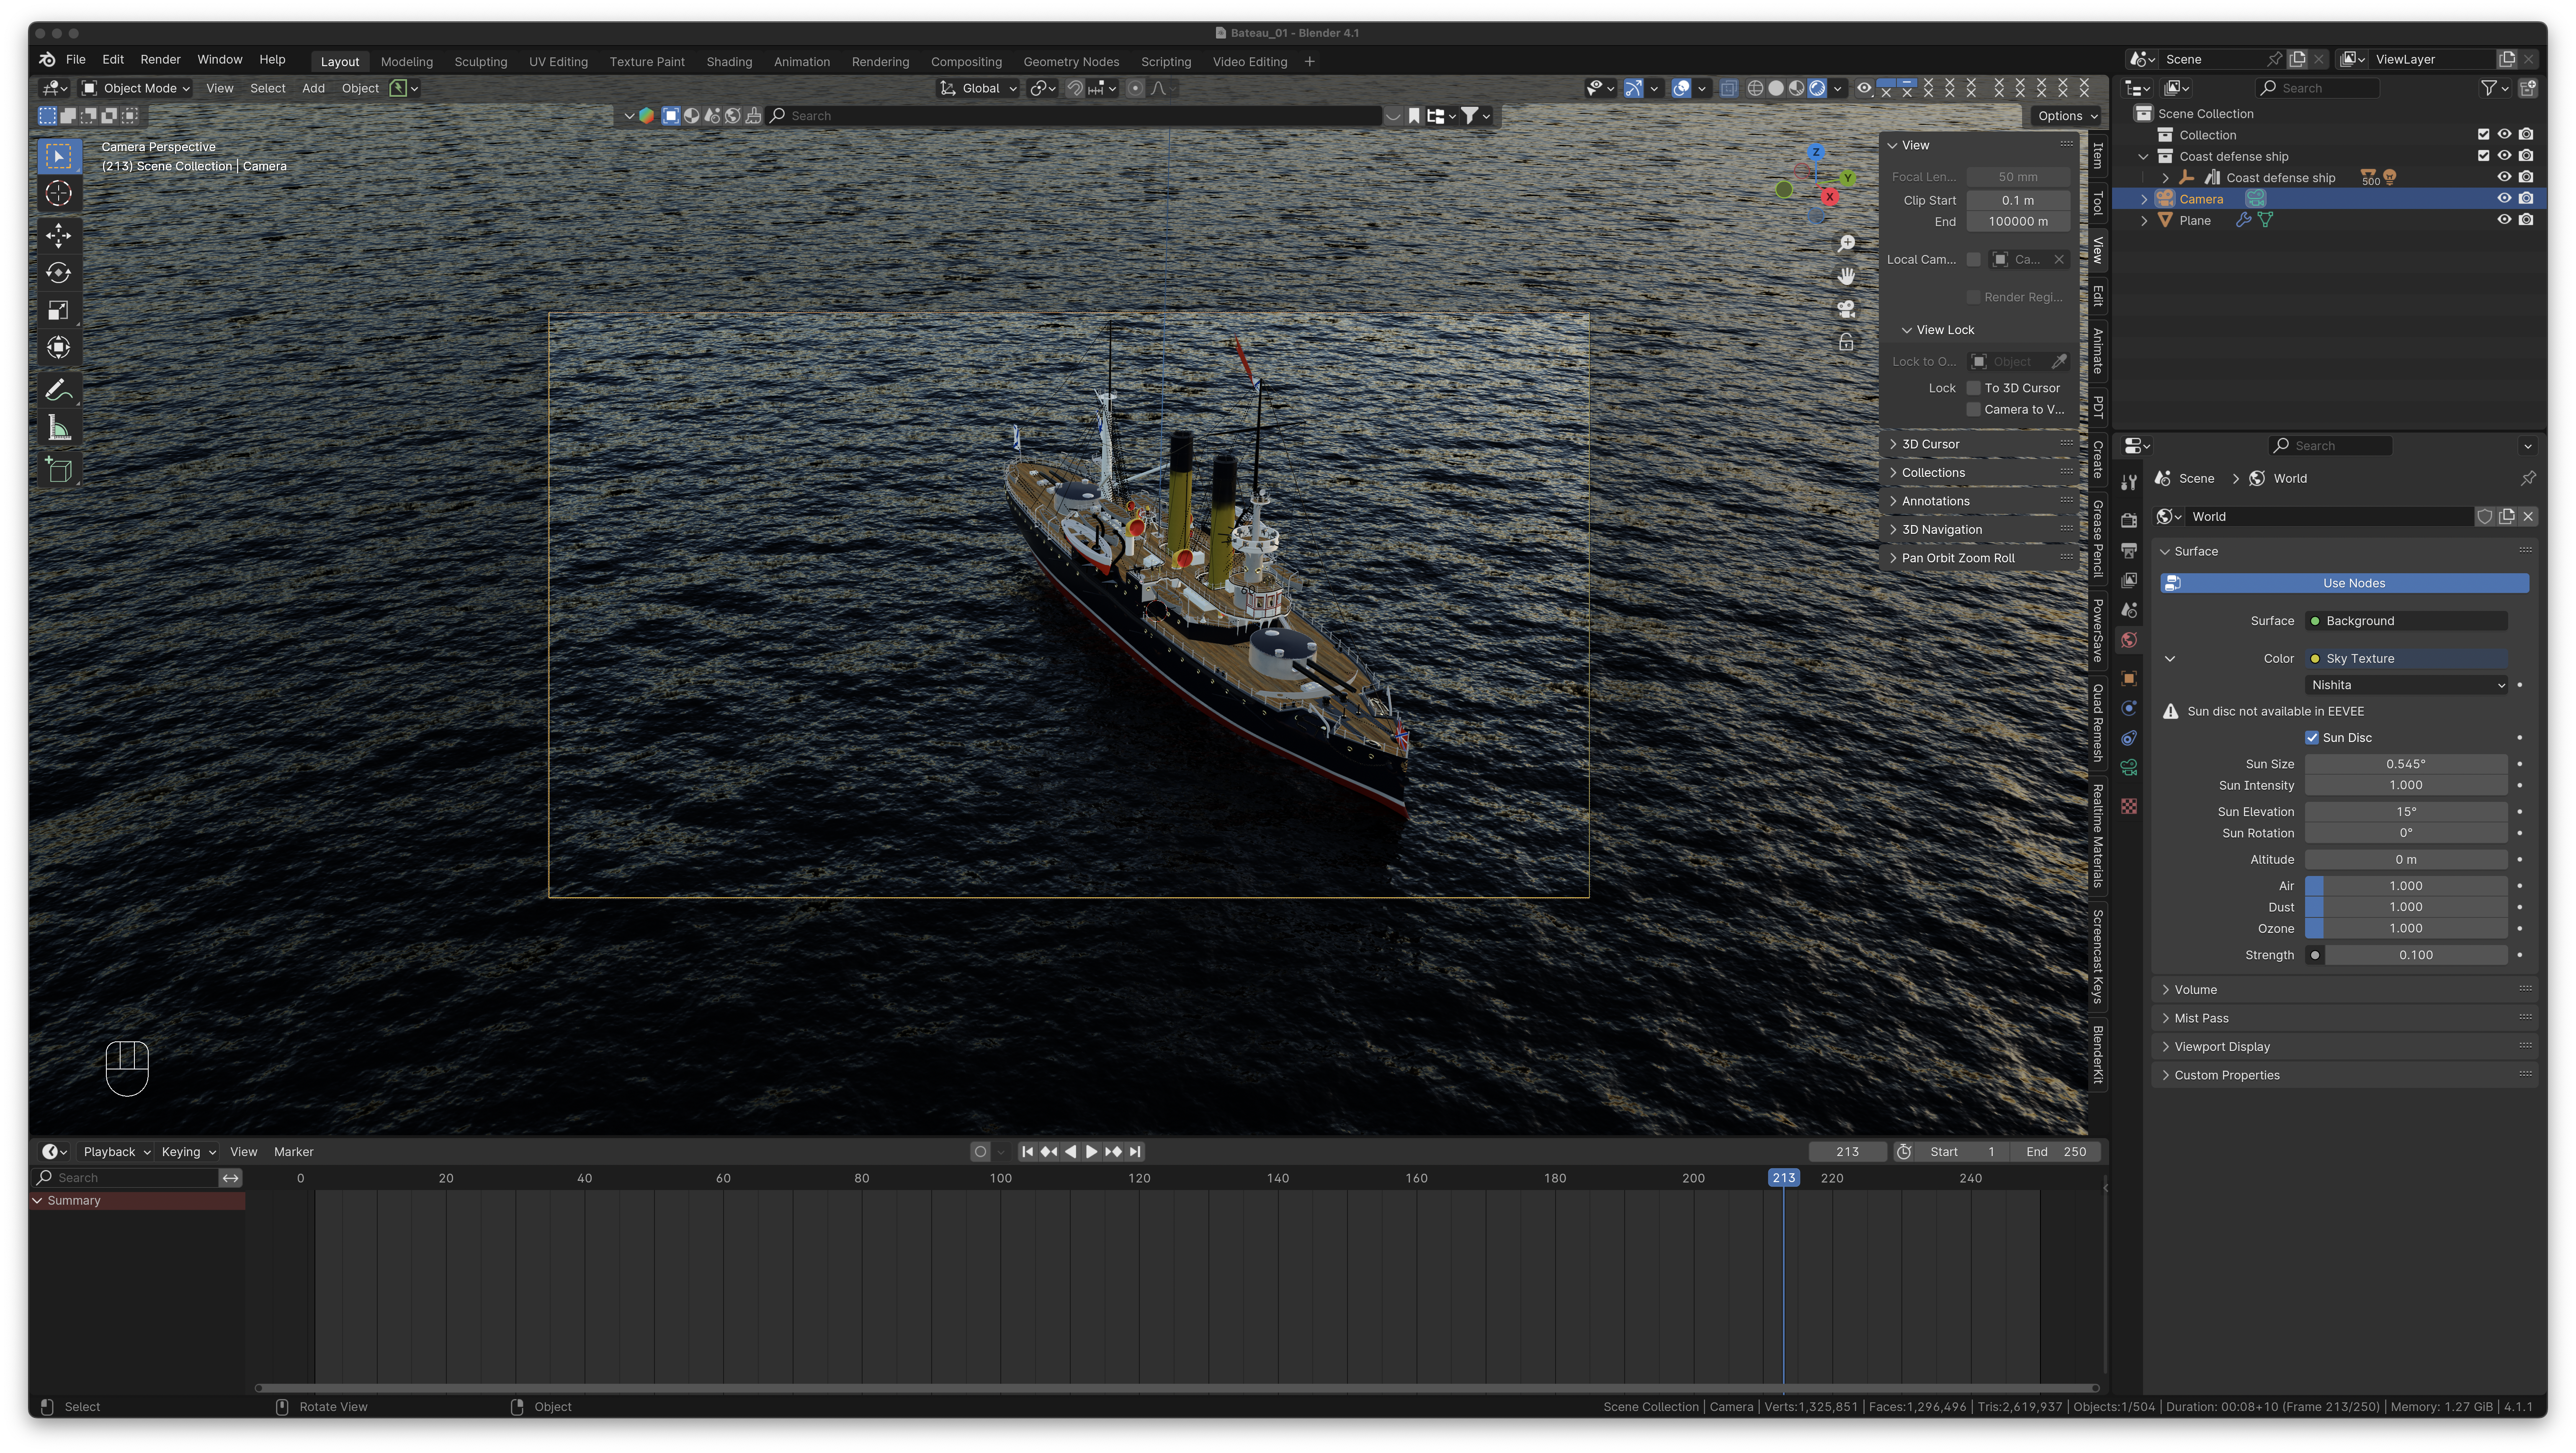Click the Sun Elevation slider field
The image size is (2576, 1453).
tap(2406, 812)
